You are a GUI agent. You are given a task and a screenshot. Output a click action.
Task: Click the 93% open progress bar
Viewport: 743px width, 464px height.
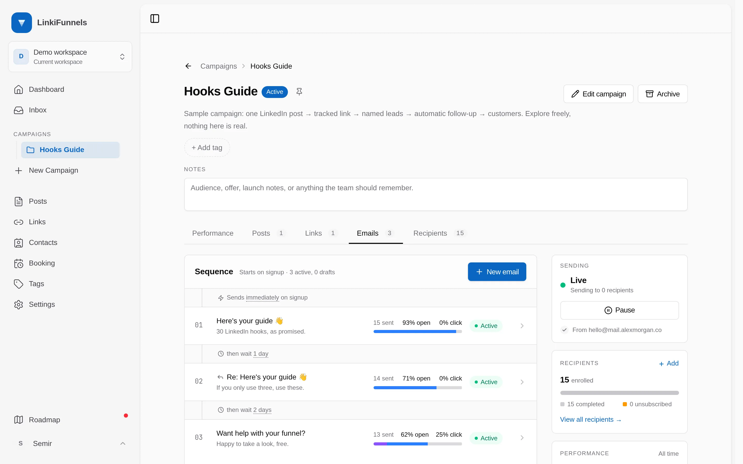pyautogui.click(x=417, y=332)
